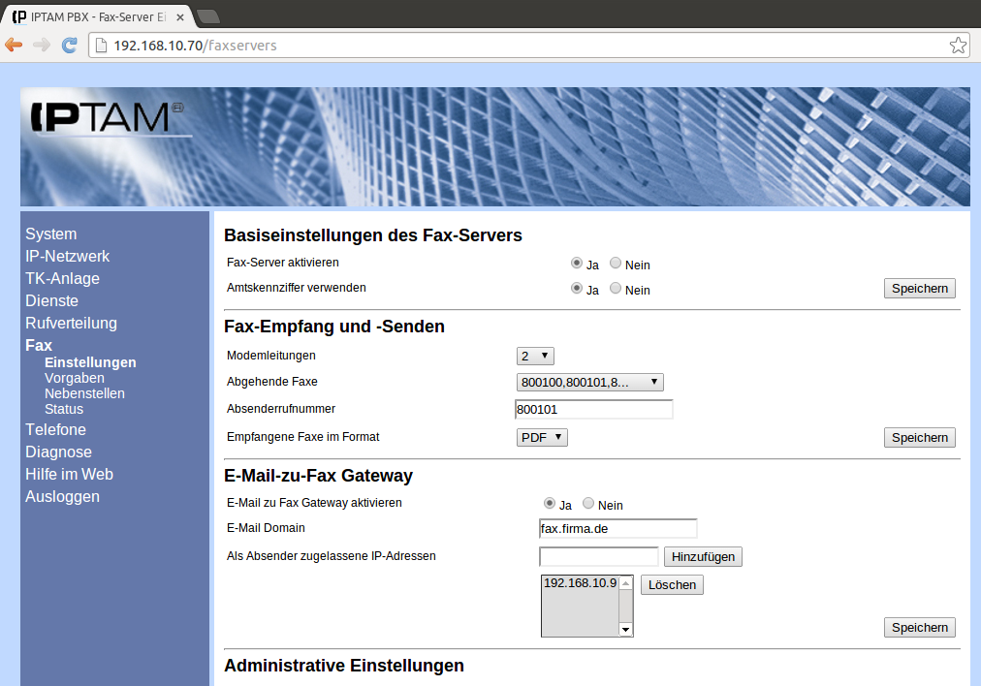The image size is (981, 686).
Task: Bookmark page with the star icon
Action: (x=958, y=45)
